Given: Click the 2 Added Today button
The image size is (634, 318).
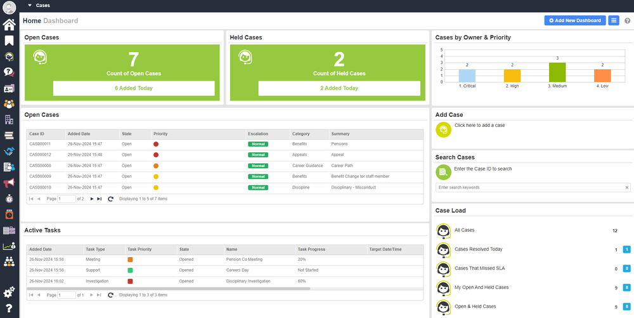Looking at the screenshot, I should coord(339,88).
